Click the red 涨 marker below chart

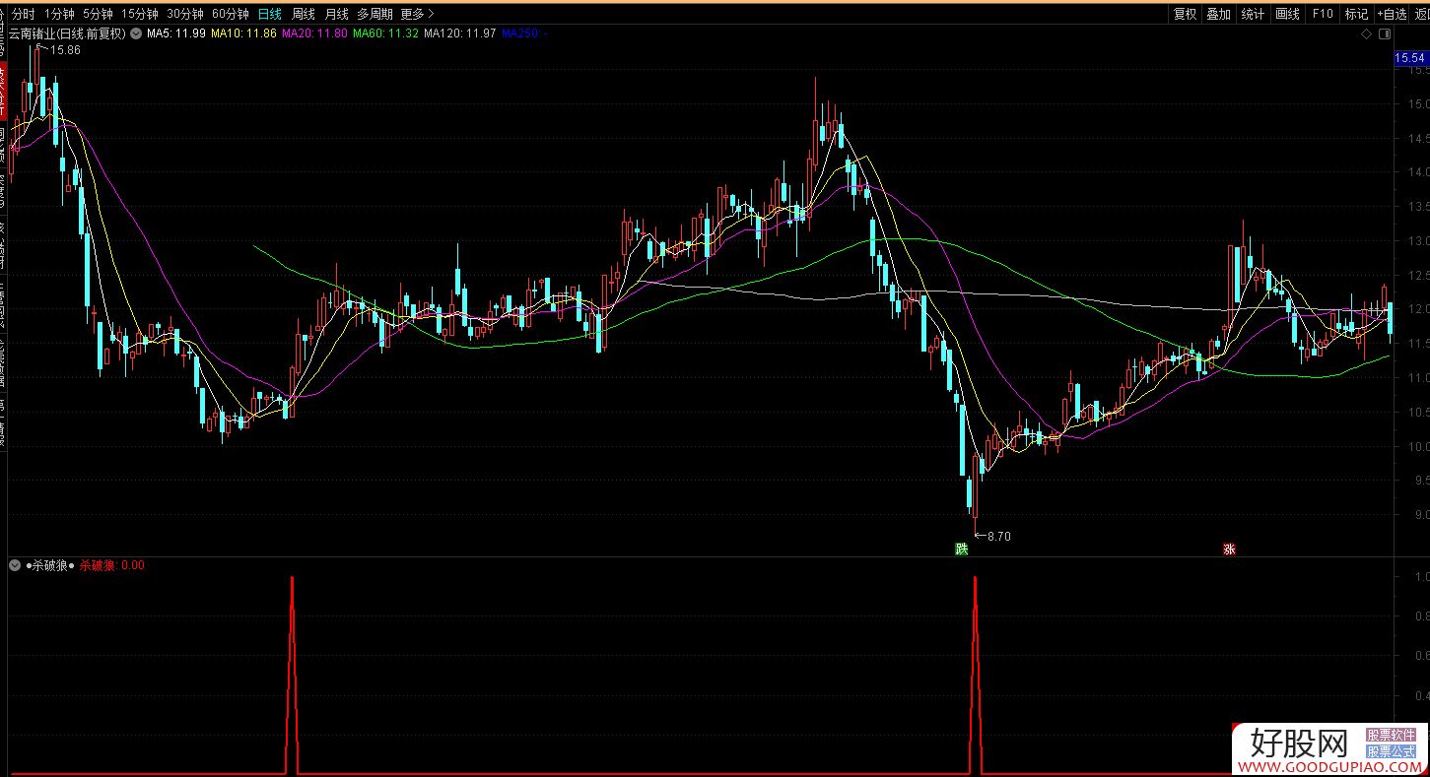(x=1229, y=549)
